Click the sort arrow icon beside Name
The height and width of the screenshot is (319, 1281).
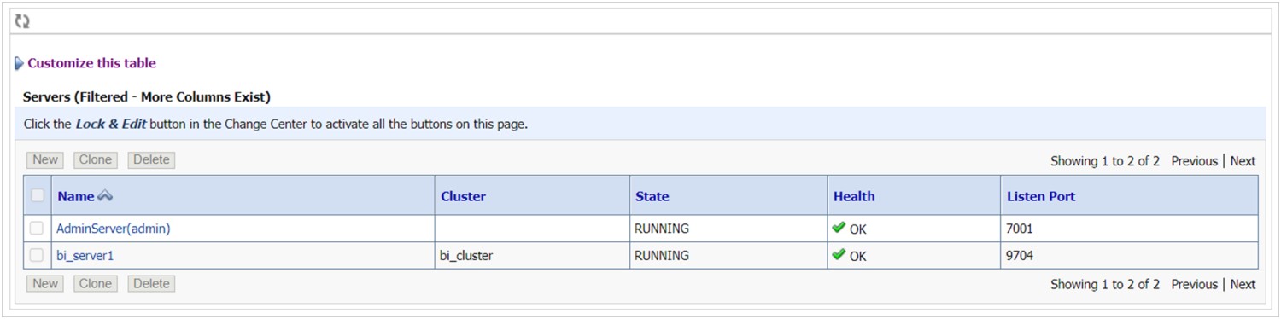(105, 196)
